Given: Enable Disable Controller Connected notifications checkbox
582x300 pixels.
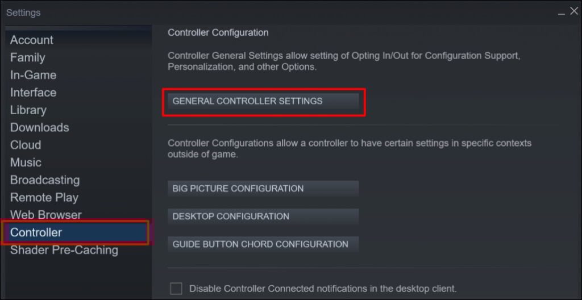Looking at the screenshot, I should click(x=176, y=289).
